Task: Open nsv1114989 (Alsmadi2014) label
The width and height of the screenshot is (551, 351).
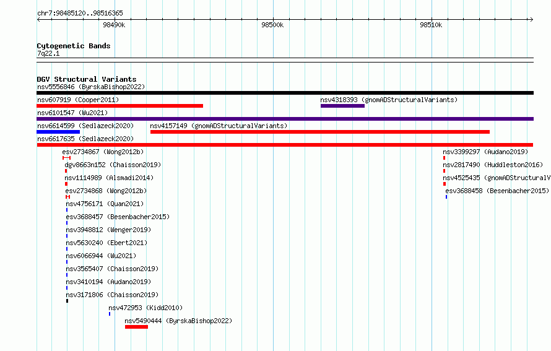Action: point(110,178)
